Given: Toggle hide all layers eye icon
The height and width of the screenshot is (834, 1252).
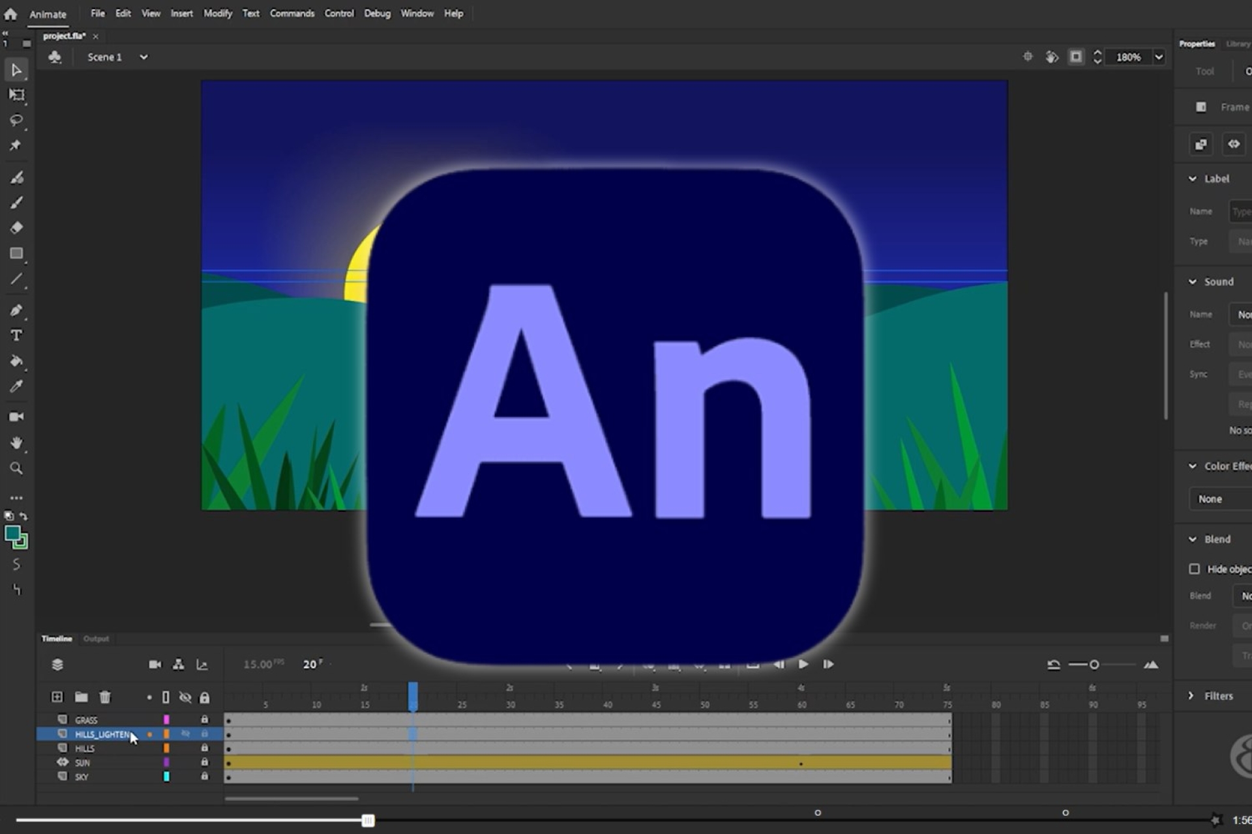Looking at the screenshot, I should pos(185,698).
